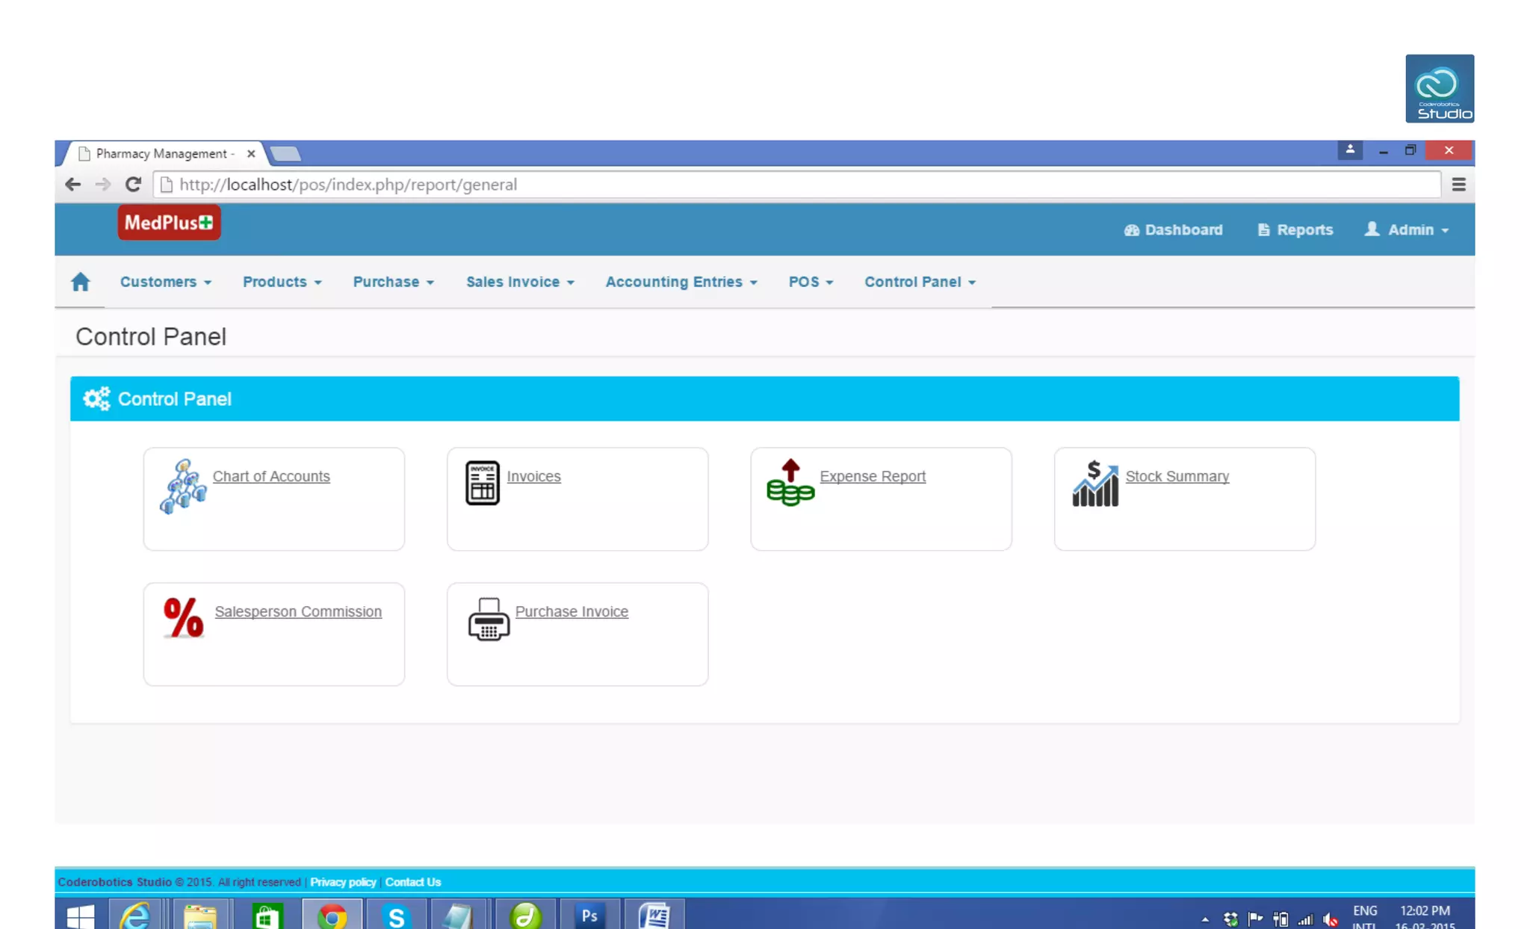The height and width of the screenshot is (929, 1530).
Task: Click the Chart of Accounts icon
Action: point(182,486)
